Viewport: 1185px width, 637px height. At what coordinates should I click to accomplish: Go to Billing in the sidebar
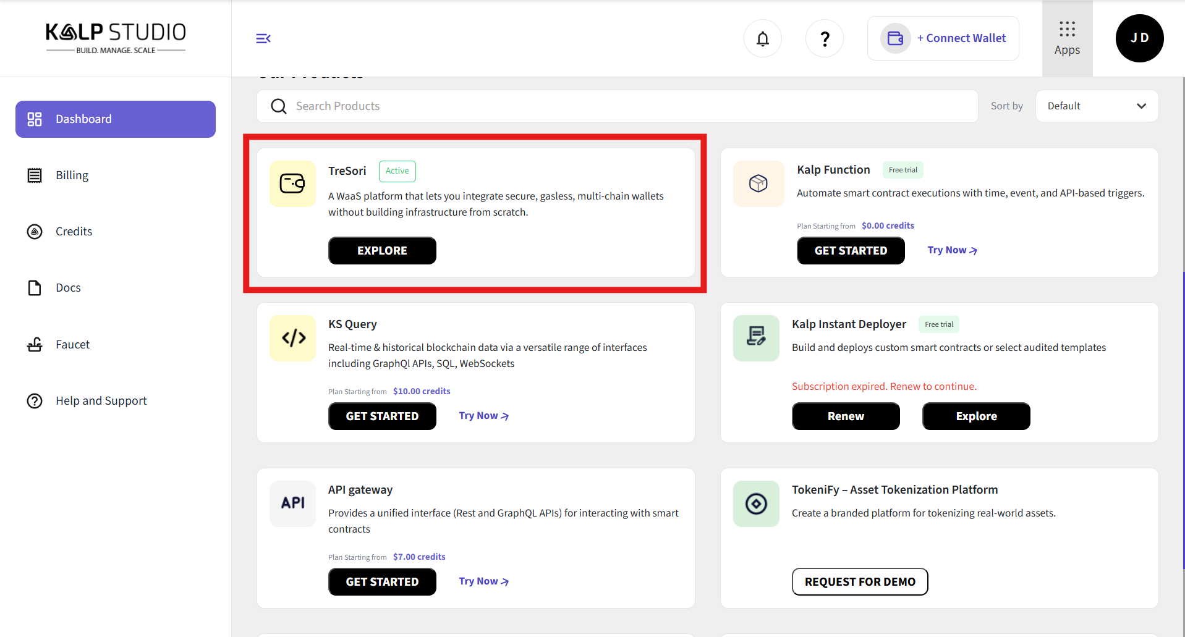tap(72, 175)
